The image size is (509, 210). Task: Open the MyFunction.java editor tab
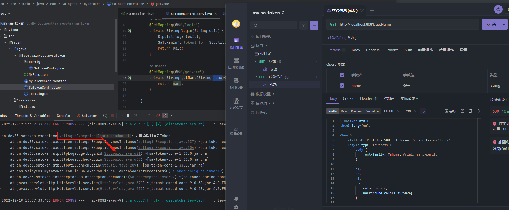coord(138,14)
